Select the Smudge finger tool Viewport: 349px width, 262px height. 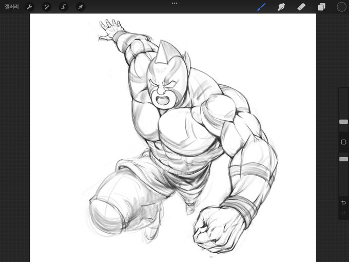tap(281, 7)
